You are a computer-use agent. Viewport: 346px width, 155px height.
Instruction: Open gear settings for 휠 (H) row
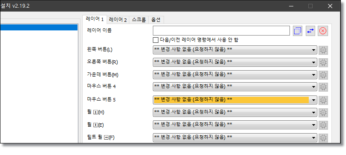(323, 113)
